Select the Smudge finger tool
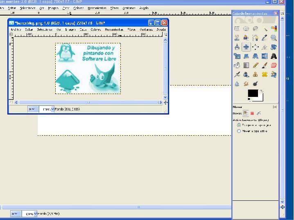The height and width of the screenshot is (220, 294). 246,83
